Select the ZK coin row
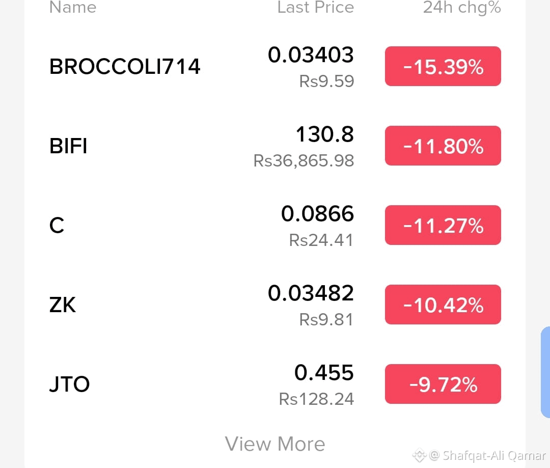 (63, 305)
